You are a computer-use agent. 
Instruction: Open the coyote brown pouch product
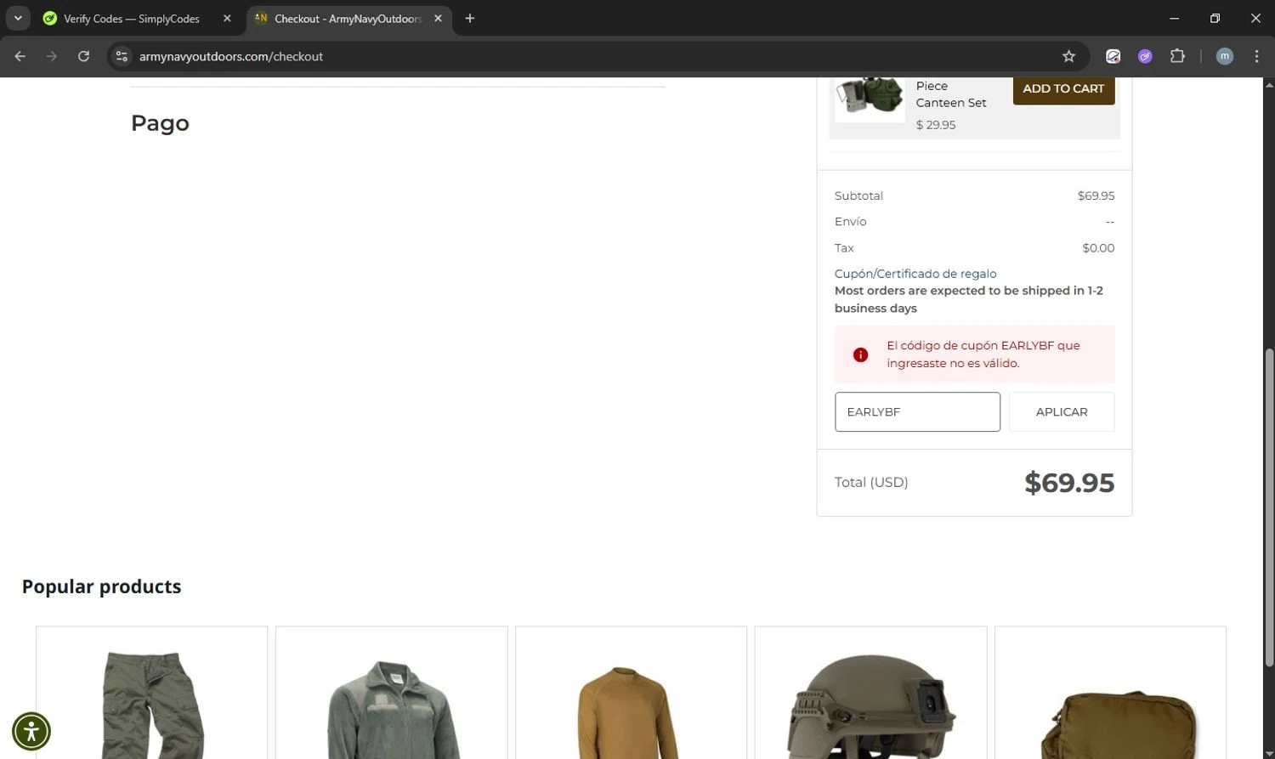1110,693
